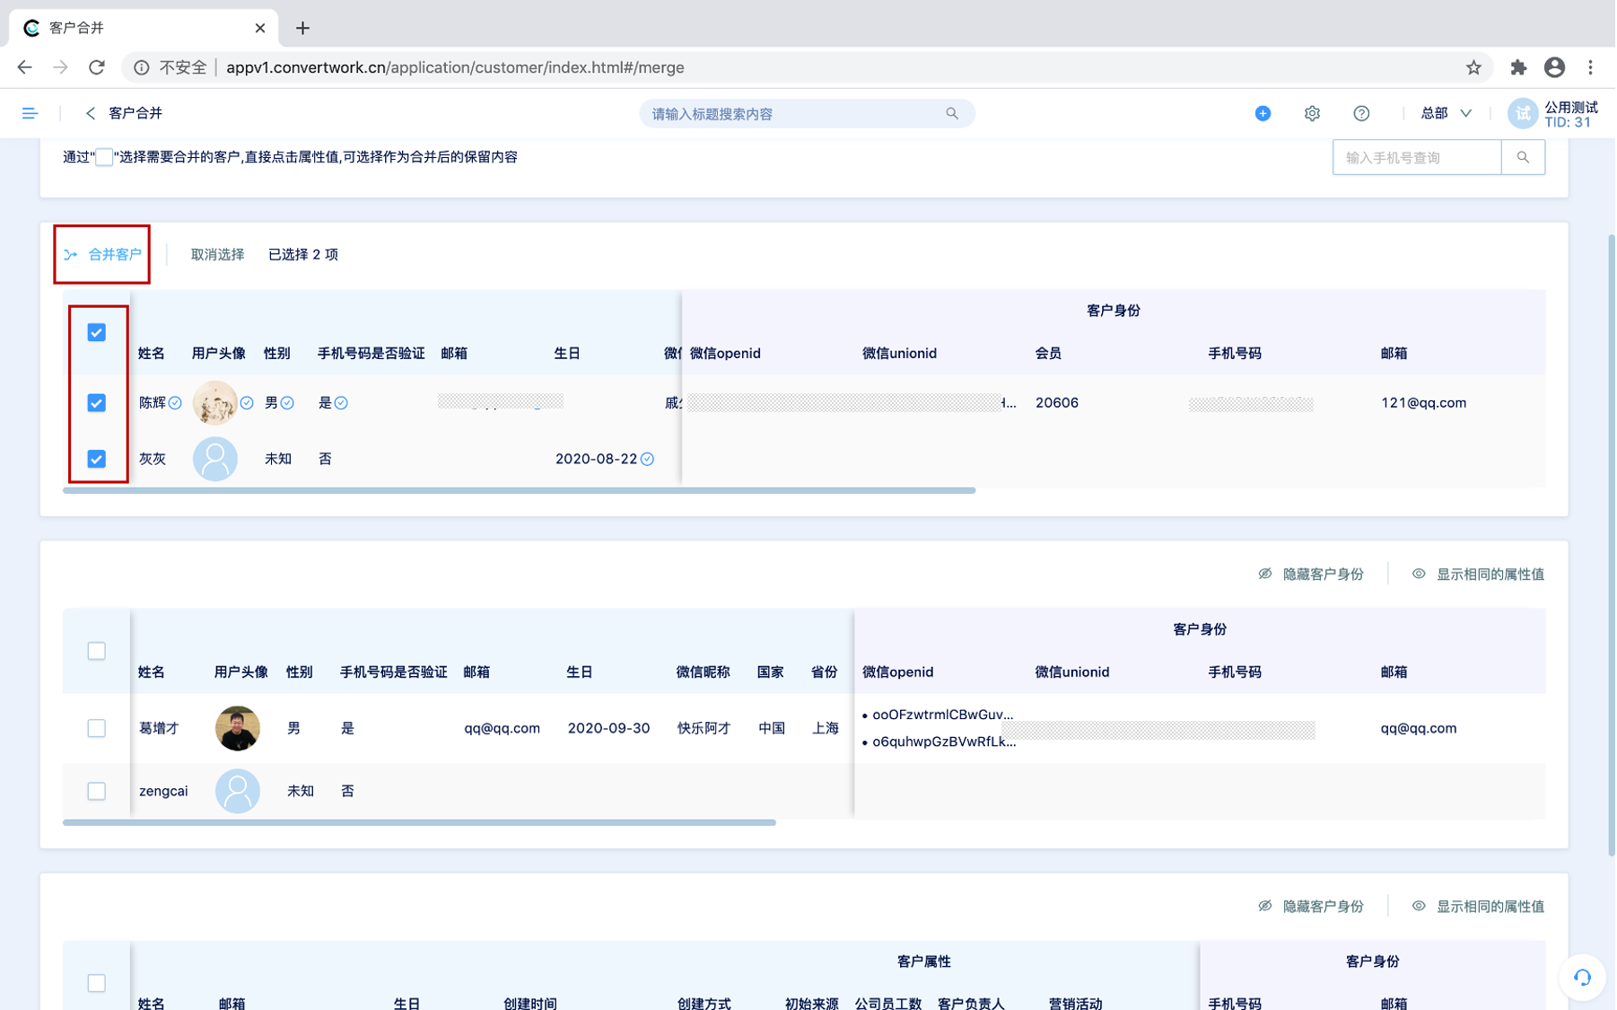Screen dimensions: 1617x1010
Task: Click 葛增才's avatar photo
Action: pyautogui.click(x=238, y=729)
